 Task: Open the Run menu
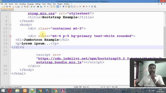click(54, 4)
